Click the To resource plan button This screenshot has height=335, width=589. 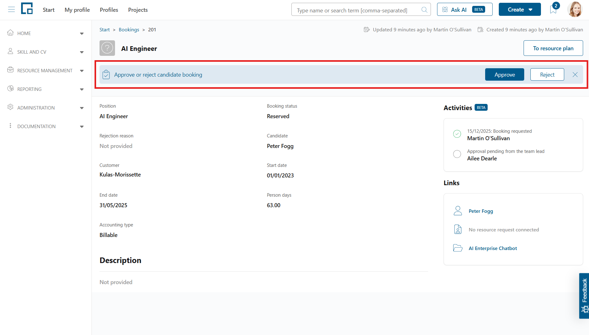(x=553, y=48)
